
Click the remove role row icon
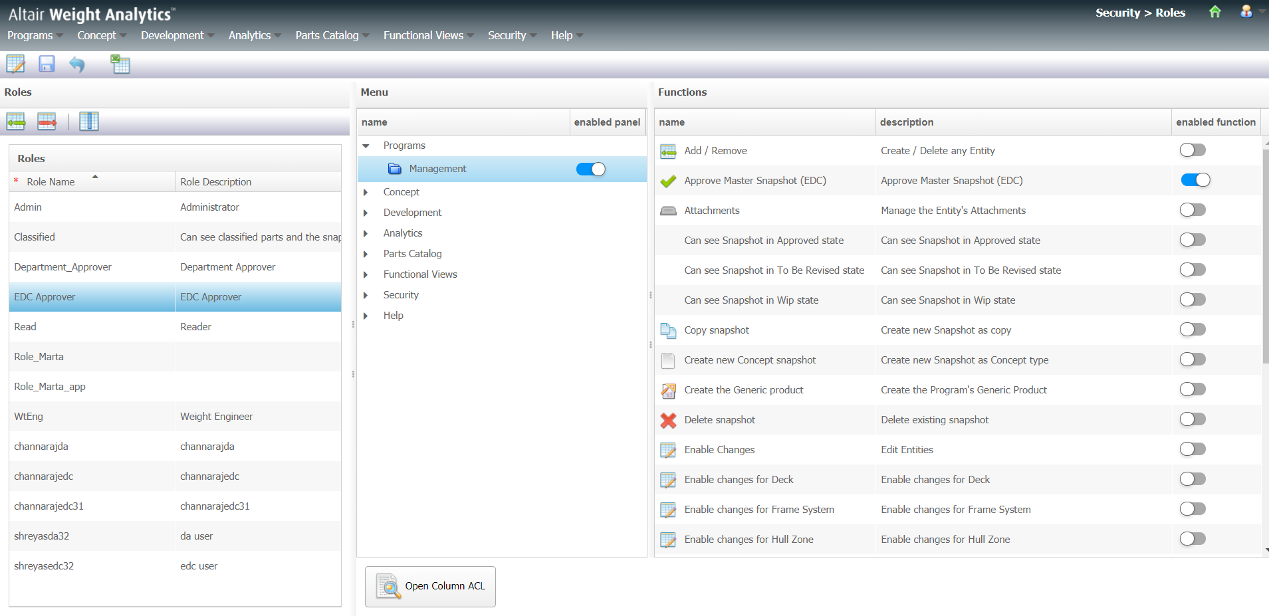[x=47, y=122]
